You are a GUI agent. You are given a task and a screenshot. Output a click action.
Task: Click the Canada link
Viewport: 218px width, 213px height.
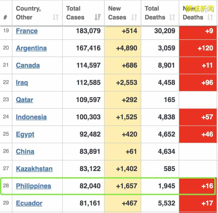point(28,65)
